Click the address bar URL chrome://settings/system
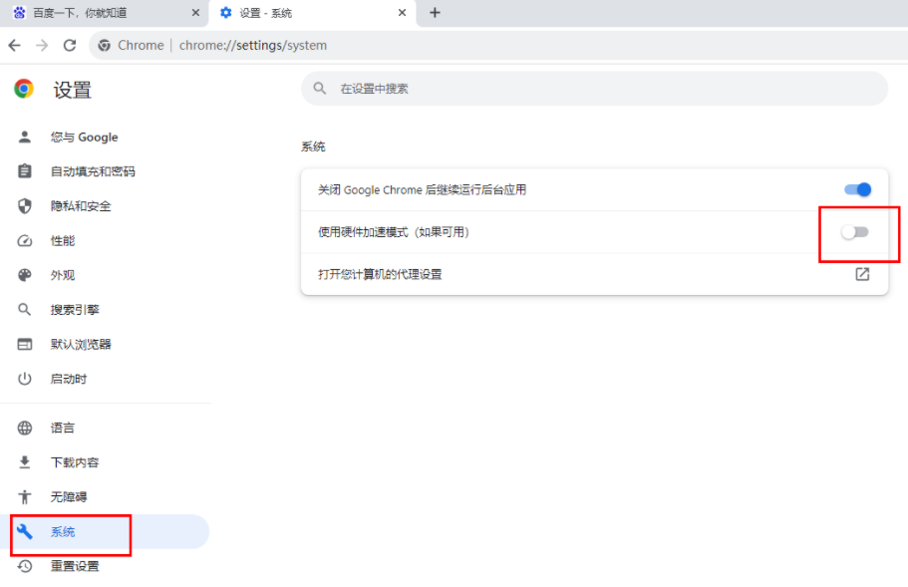The width and height of the screenshot is (908, 587). tap(253, 45)
